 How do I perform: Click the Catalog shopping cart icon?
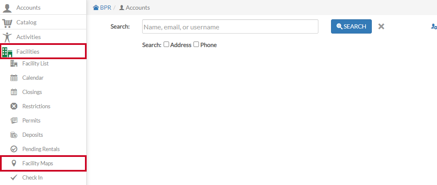click(7, 23)
